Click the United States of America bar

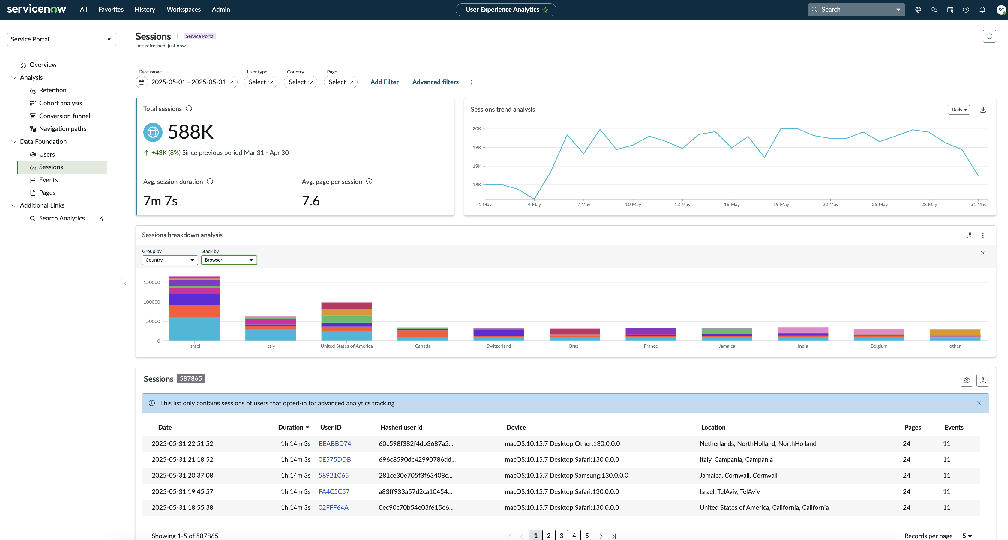click(347, 322)
